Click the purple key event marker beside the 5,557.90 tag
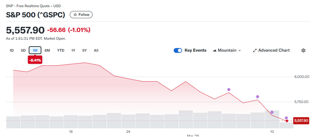This screenshot has height=137, width=313. click(x=286, y=118)
